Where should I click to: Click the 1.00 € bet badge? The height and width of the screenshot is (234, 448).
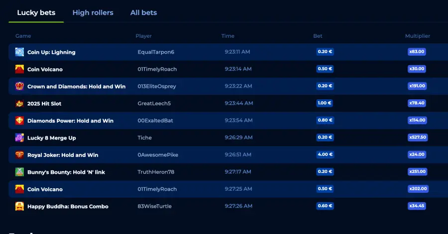(324, 103)
